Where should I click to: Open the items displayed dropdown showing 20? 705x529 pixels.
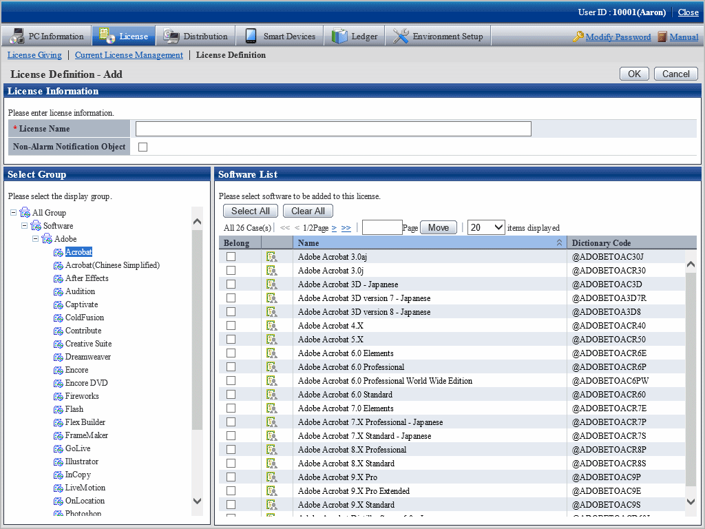pyautogui.click(x=487, y=227)
